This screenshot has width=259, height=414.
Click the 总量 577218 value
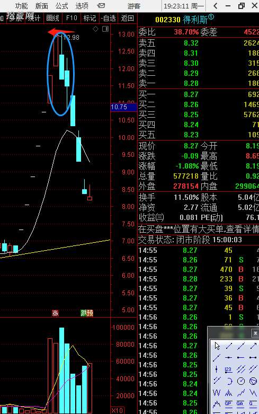[186, 176]
